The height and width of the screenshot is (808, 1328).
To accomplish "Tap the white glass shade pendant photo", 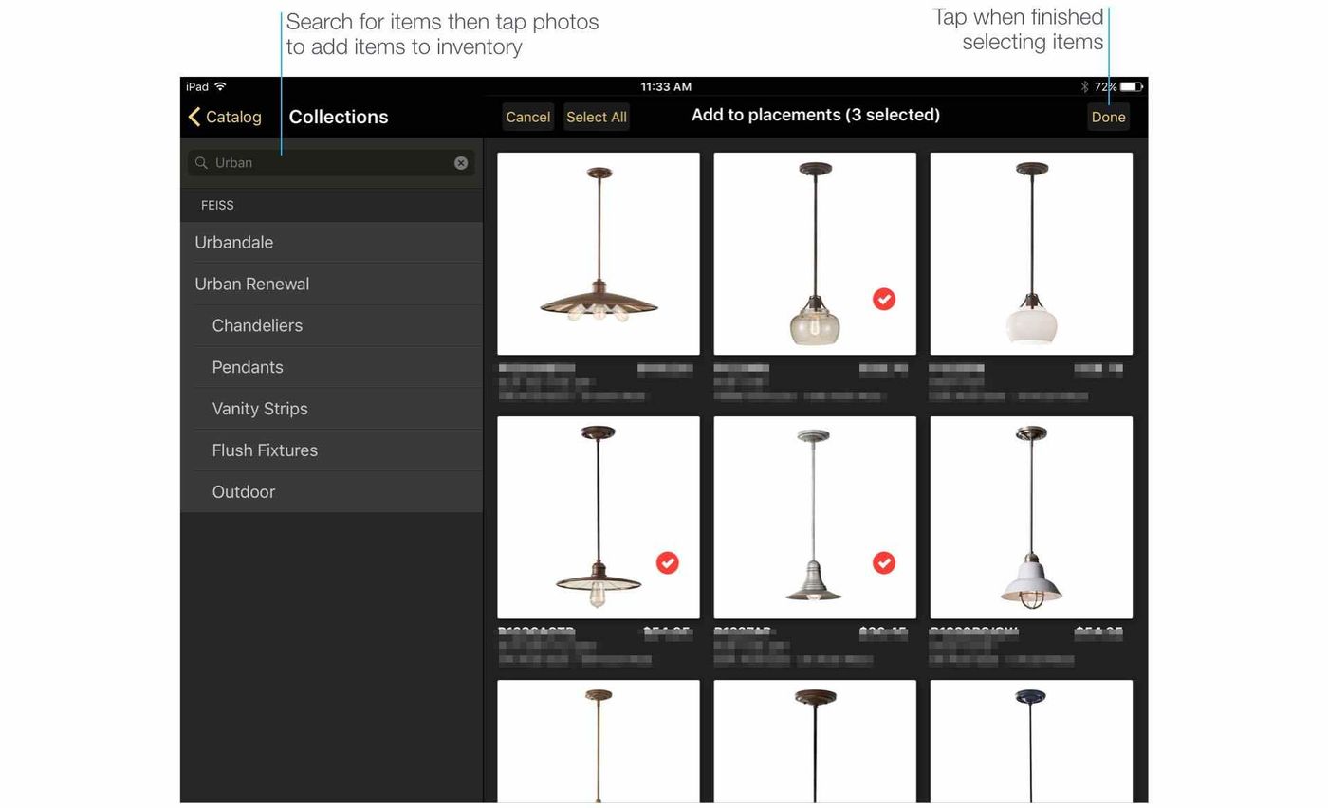I will click(1031, 254).
